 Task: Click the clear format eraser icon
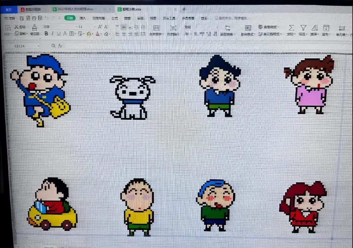tap(106, 34)
